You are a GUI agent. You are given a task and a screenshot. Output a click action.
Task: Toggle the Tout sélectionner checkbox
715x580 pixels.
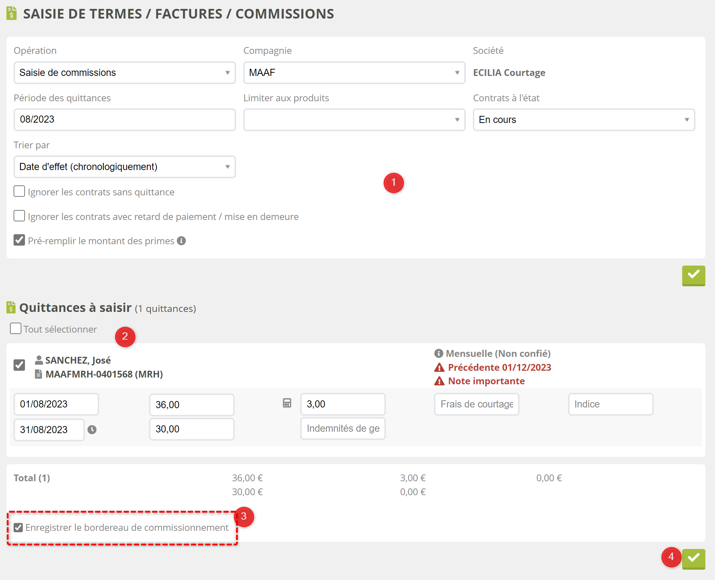coord(16,328)
